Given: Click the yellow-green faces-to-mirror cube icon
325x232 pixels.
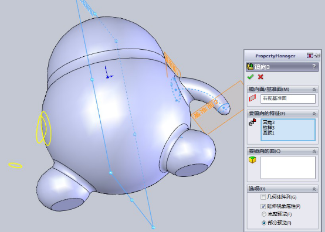Looking at the screenshot, I should pyautogui.click(x=252, y=160).
